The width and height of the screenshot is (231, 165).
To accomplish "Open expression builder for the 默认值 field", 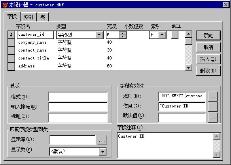I will click(x=212, y=117).
